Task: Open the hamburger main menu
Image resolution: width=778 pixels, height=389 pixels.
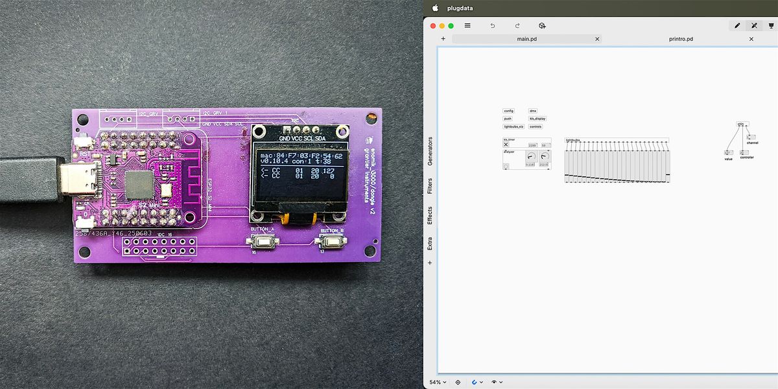Action: click(x=467, y=26)
